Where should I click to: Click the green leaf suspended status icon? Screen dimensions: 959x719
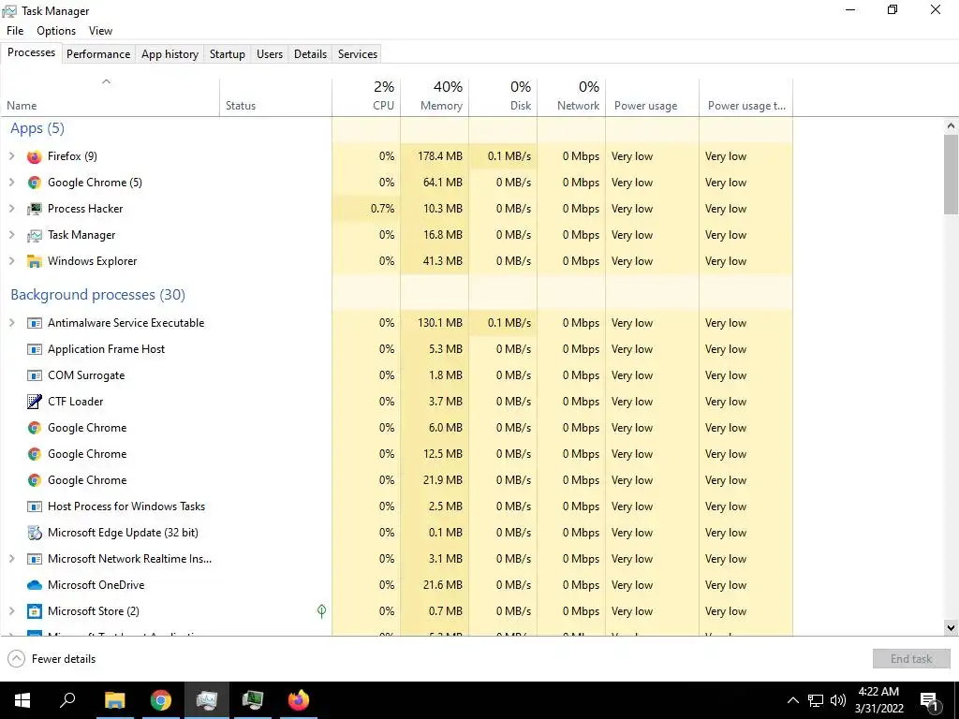coord(322,610)
